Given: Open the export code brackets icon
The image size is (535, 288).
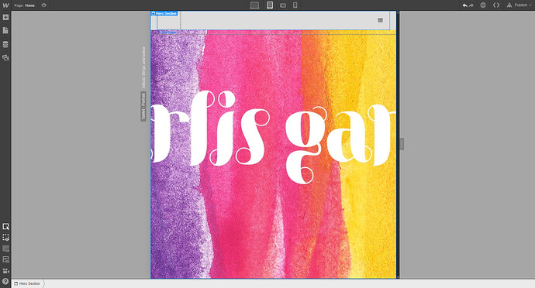Looking at the screenshot, I should pos(496,5).
